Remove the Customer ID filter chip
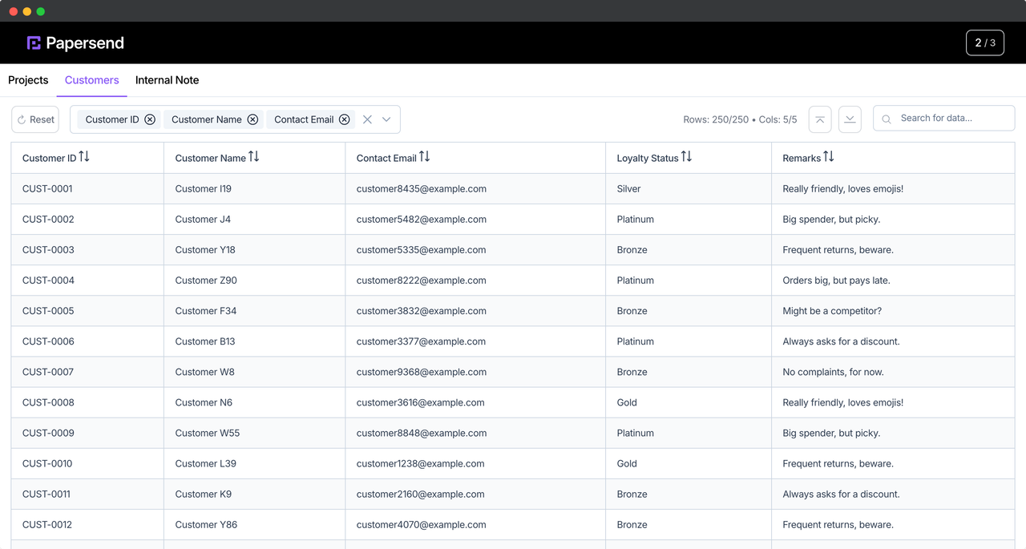The height and width of the screenshot is (549, 1026). pyautogui.click(x=150, y=119)
